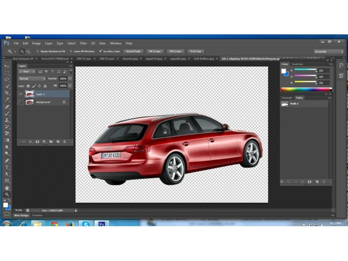Open the Opacity slider dropdown arrow

70,79
